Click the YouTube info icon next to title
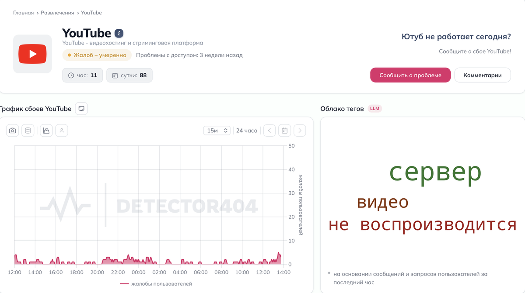The image size is (525, 293). [x=119, y=33]
